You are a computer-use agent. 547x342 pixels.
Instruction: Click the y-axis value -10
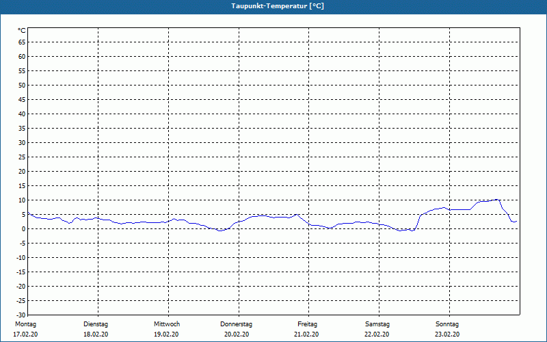point(21,258)
